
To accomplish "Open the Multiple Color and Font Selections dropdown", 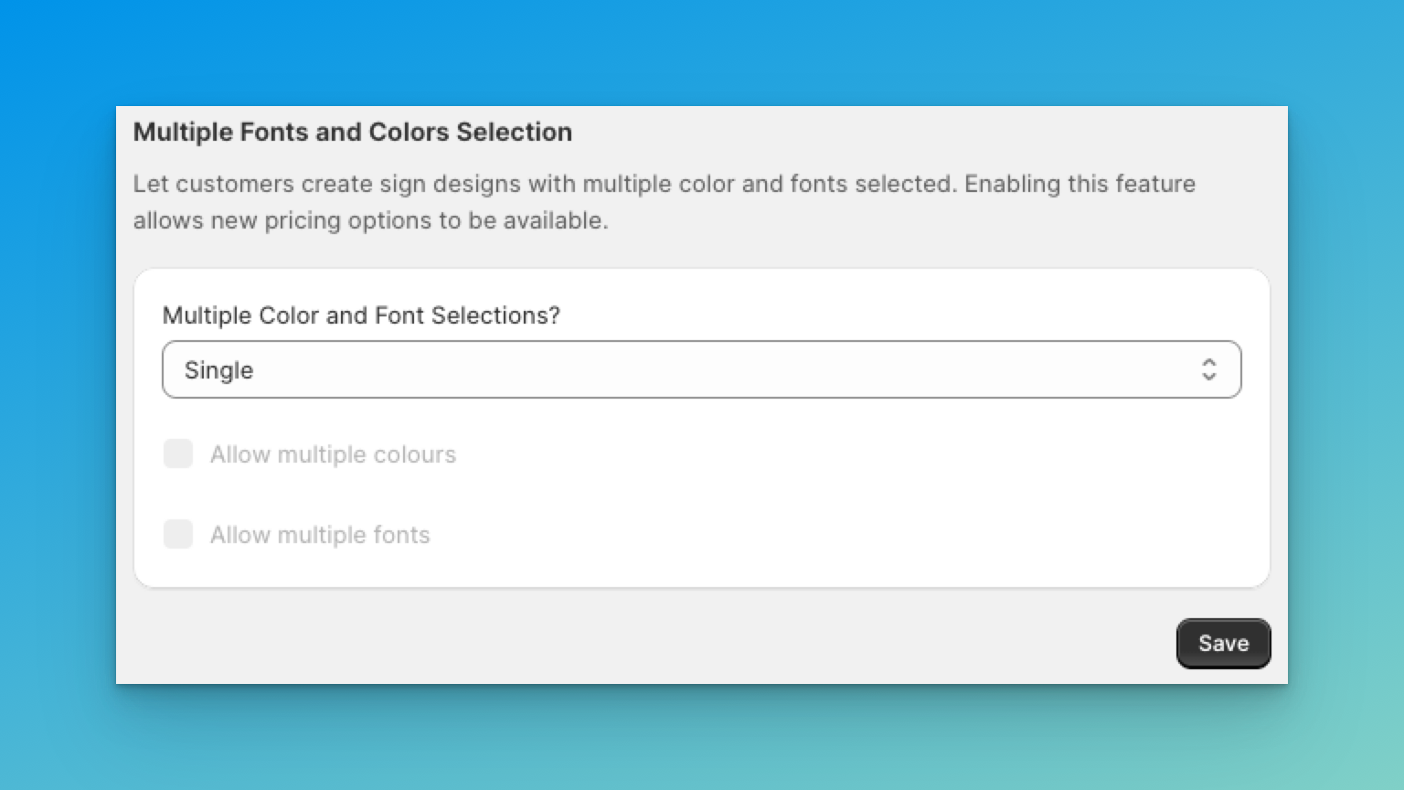I will [x=700, y=369].
